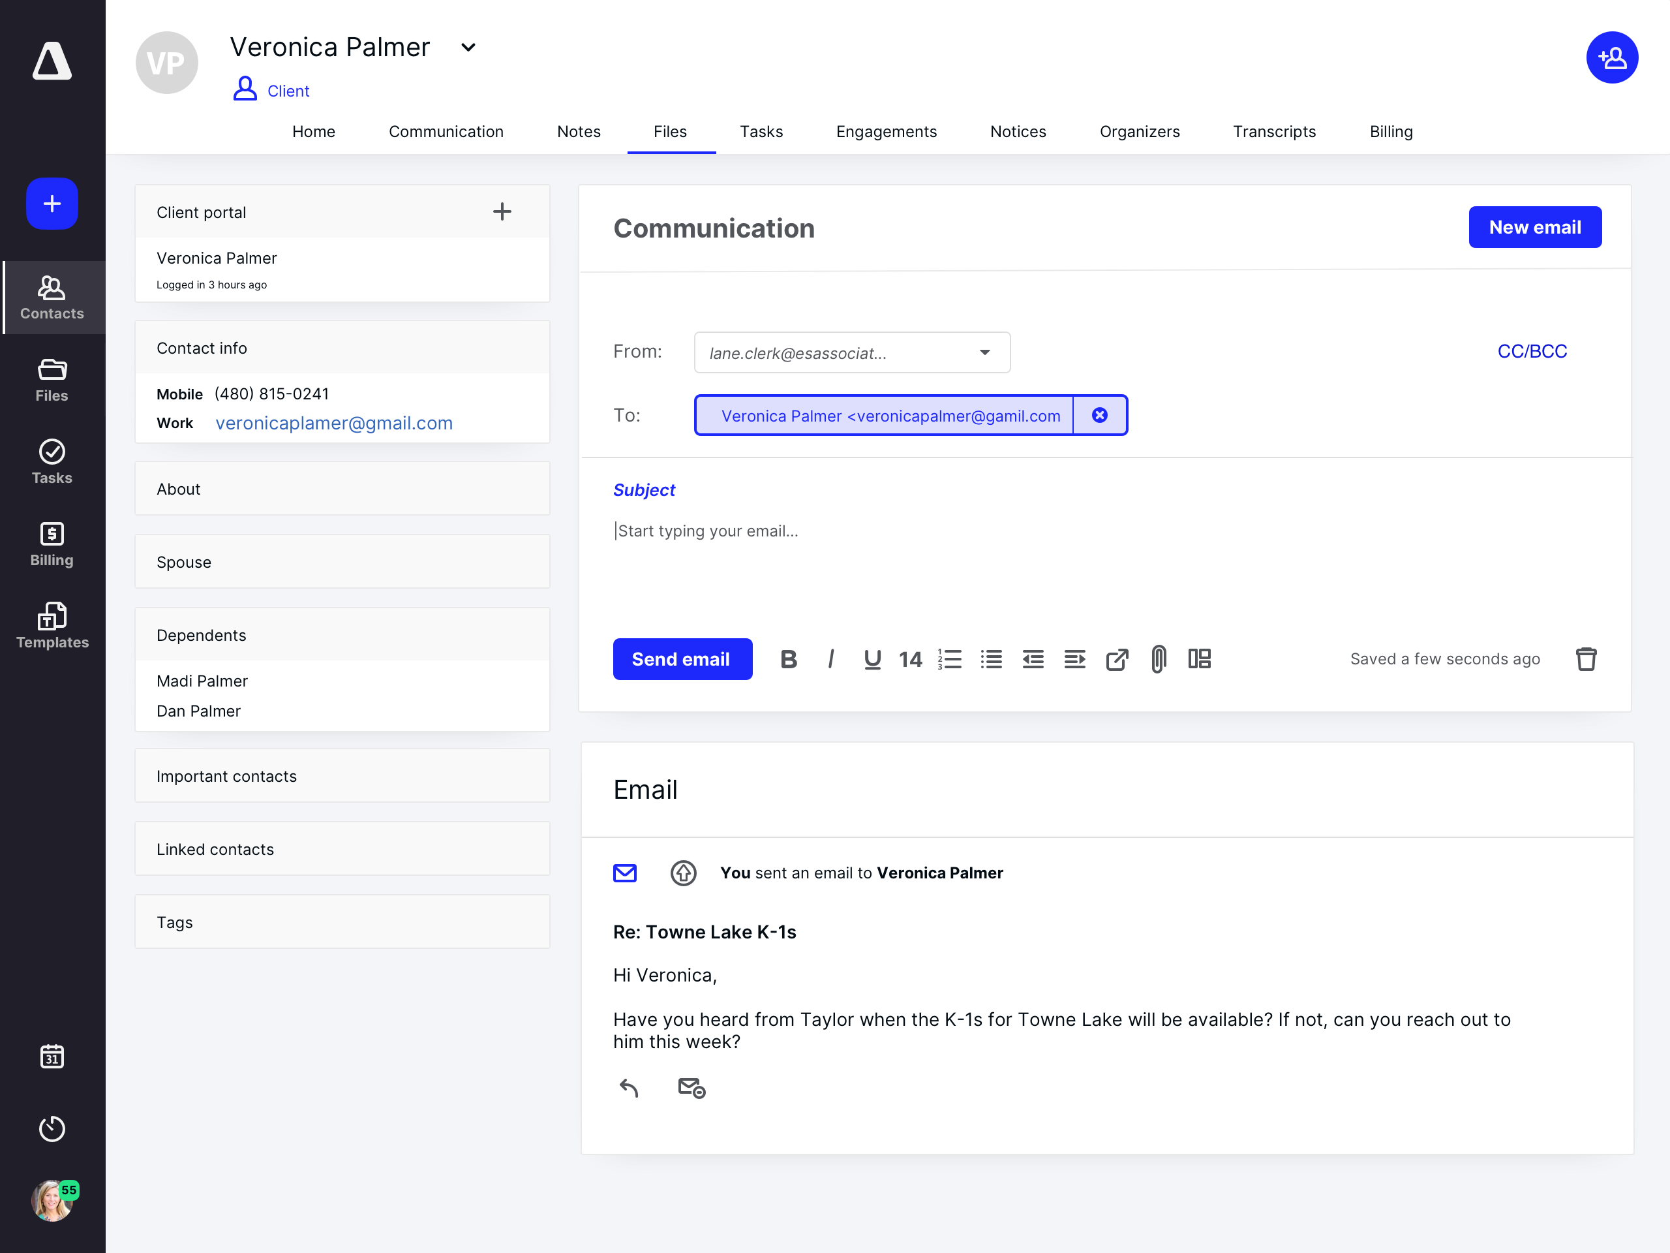Viewport: 1670px width, 1253px height.
Task: Click the attach file paperclip icon
Action: pos(1158,658)
